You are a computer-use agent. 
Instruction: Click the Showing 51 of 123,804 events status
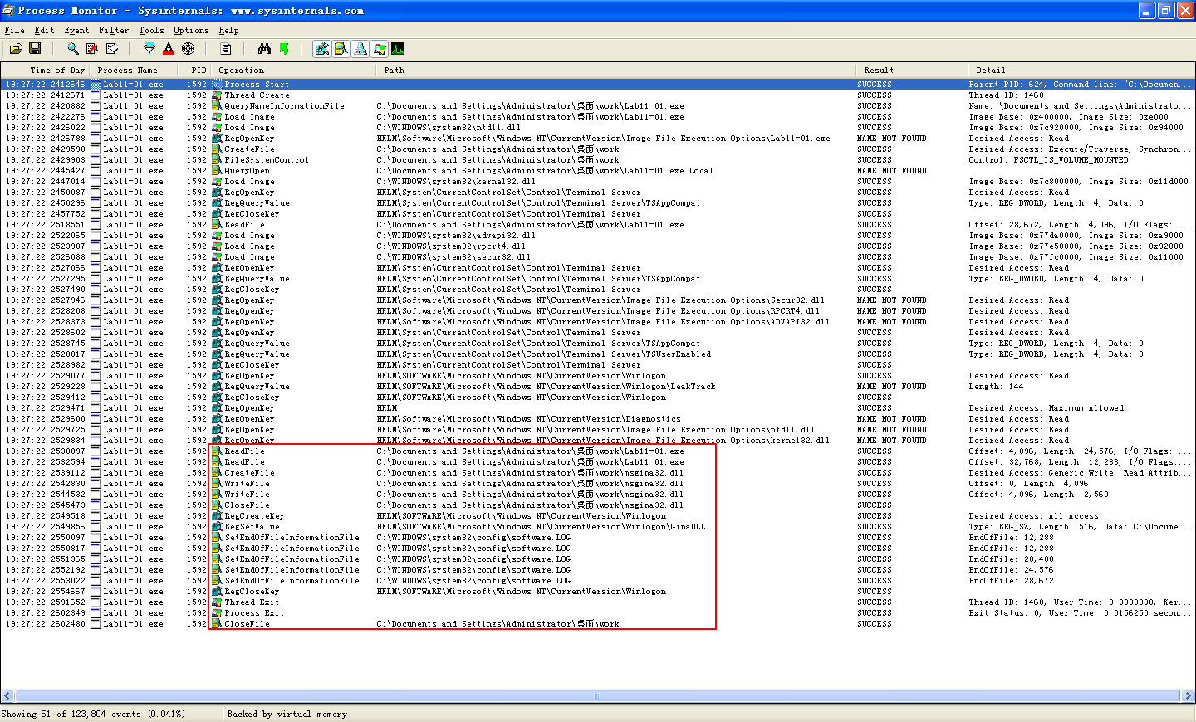(x=93, y=714)
